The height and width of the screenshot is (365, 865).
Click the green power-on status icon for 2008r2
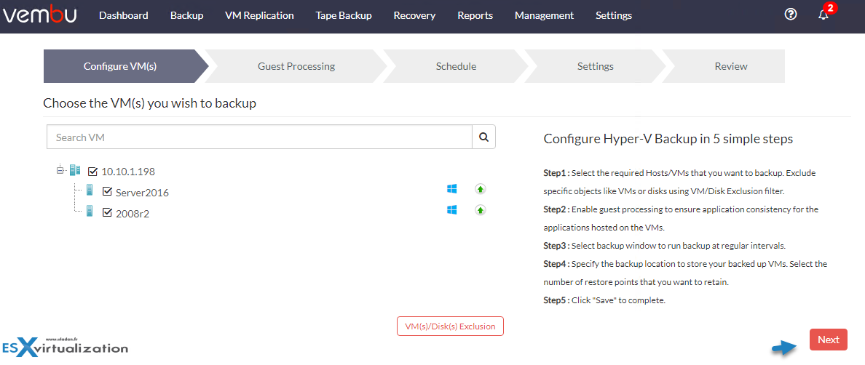pos(481,209)
